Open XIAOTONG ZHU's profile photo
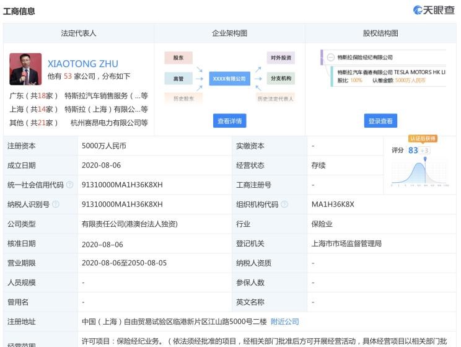 click(25, 69)
